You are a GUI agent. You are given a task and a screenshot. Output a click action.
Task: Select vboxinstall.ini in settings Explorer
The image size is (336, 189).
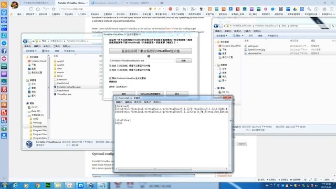(x=254, y=54)
